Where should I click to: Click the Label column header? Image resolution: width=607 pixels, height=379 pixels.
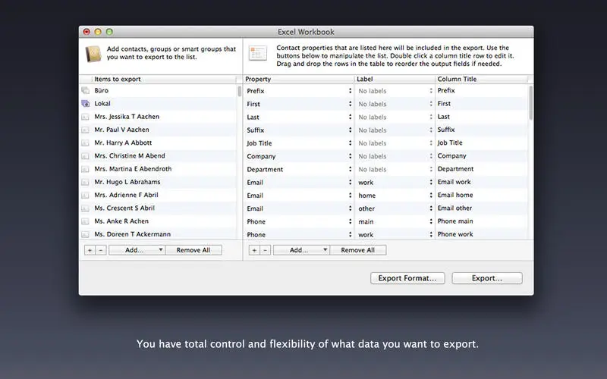(x=395, y=79)
